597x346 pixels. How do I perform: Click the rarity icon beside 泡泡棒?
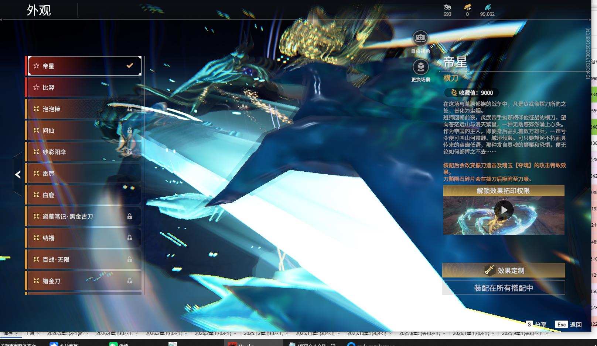[36, 109]
